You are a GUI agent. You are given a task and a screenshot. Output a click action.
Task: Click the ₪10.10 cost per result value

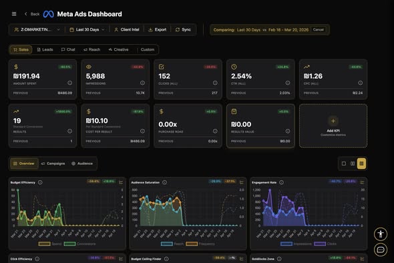(97, 121)
